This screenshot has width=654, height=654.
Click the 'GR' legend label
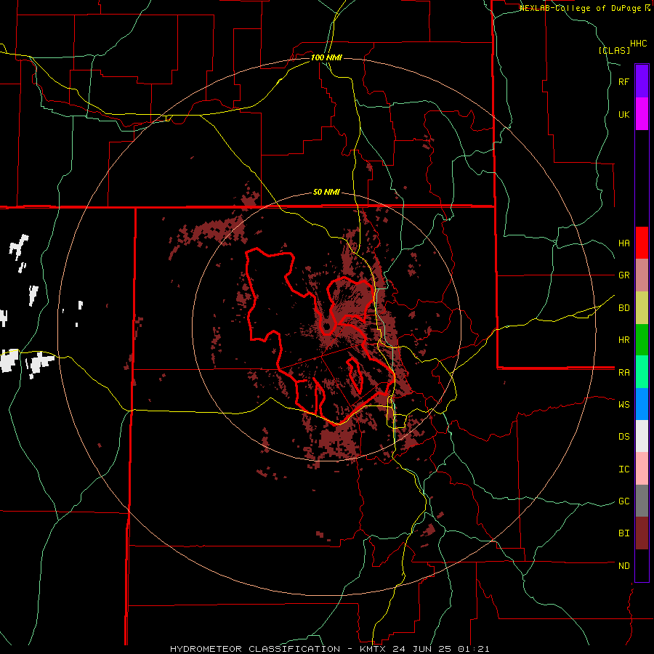point(623,275)
